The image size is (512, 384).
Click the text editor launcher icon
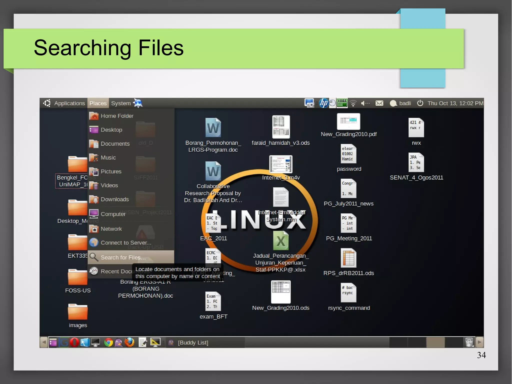pos(143,342)
